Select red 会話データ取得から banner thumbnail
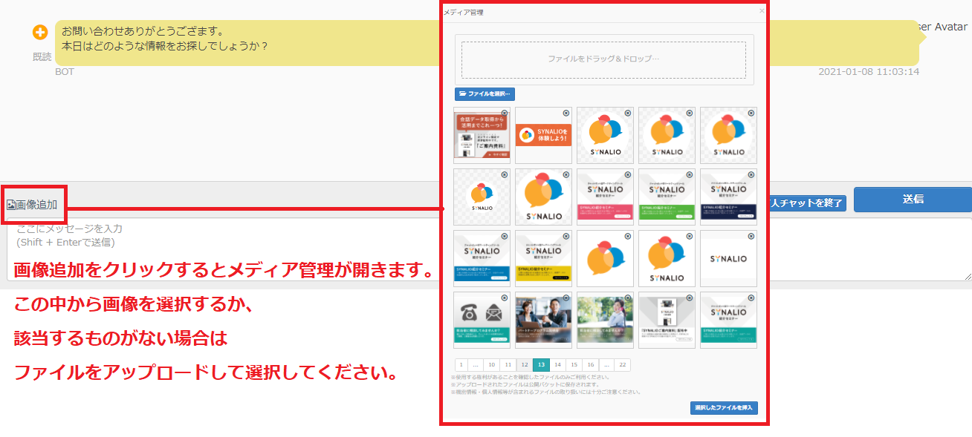972x437 pixels. [482, 136]
